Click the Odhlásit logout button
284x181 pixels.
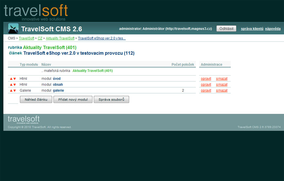226,29
